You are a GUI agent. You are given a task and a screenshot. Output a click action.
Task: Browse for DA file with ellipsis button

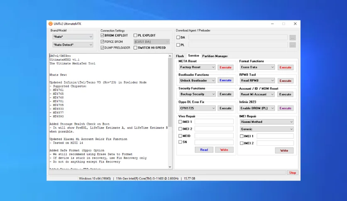click(292, 38)
